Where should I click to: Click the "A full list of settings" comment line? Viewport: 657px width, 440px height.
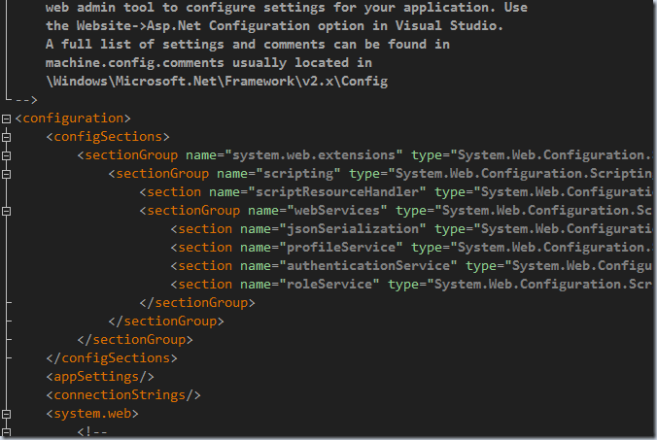pos(247,45)
